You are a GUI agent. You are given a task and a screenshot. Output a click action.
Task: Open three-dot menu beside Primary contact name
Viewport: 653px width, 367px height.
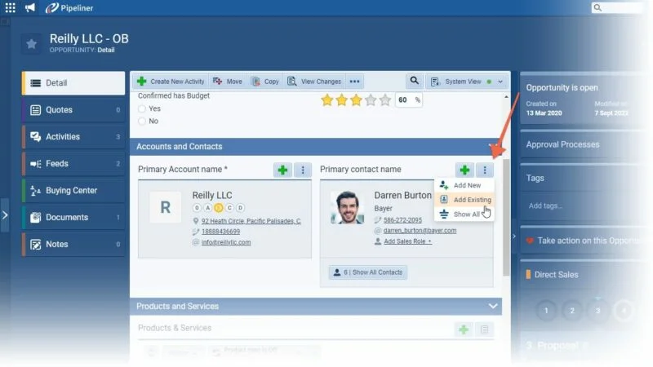coord(485,170)
